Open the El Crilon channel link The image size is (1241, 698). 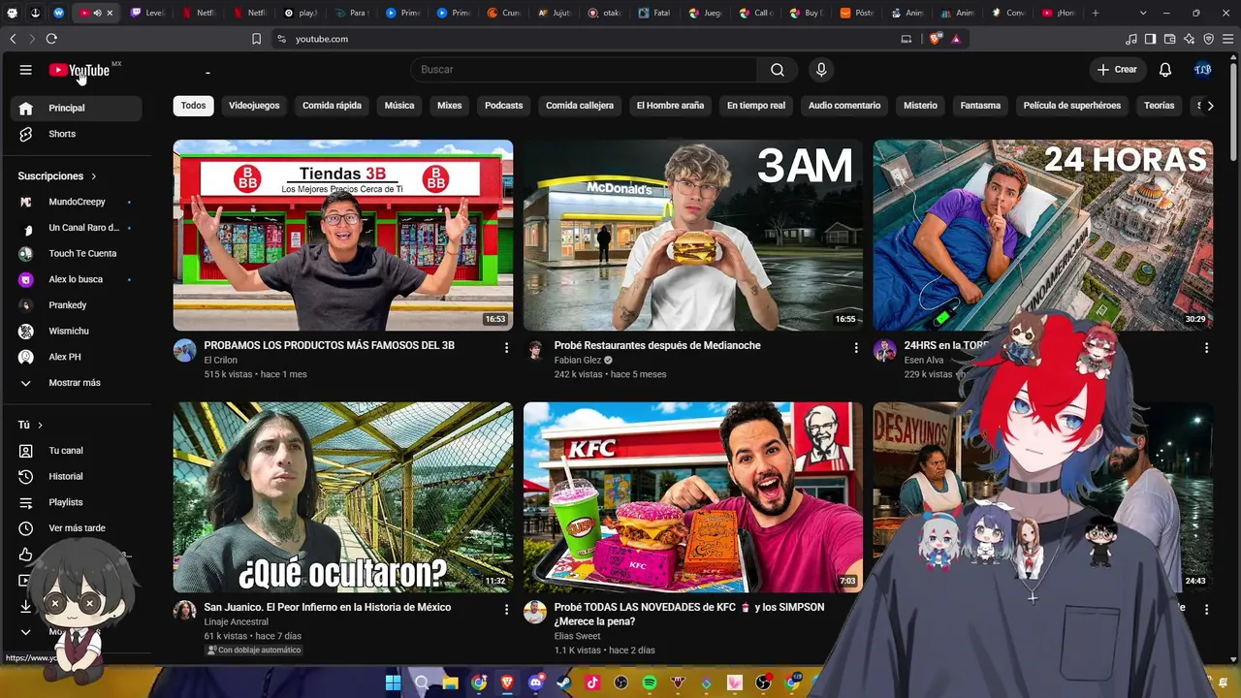tap(220, 360)
